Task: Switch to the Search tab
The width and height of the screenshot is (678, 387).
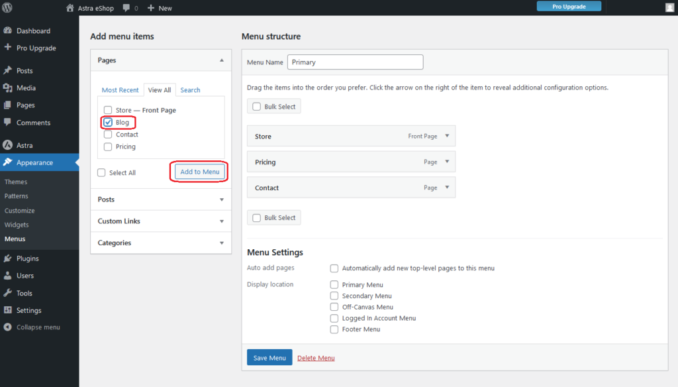Action: [190, 90]
